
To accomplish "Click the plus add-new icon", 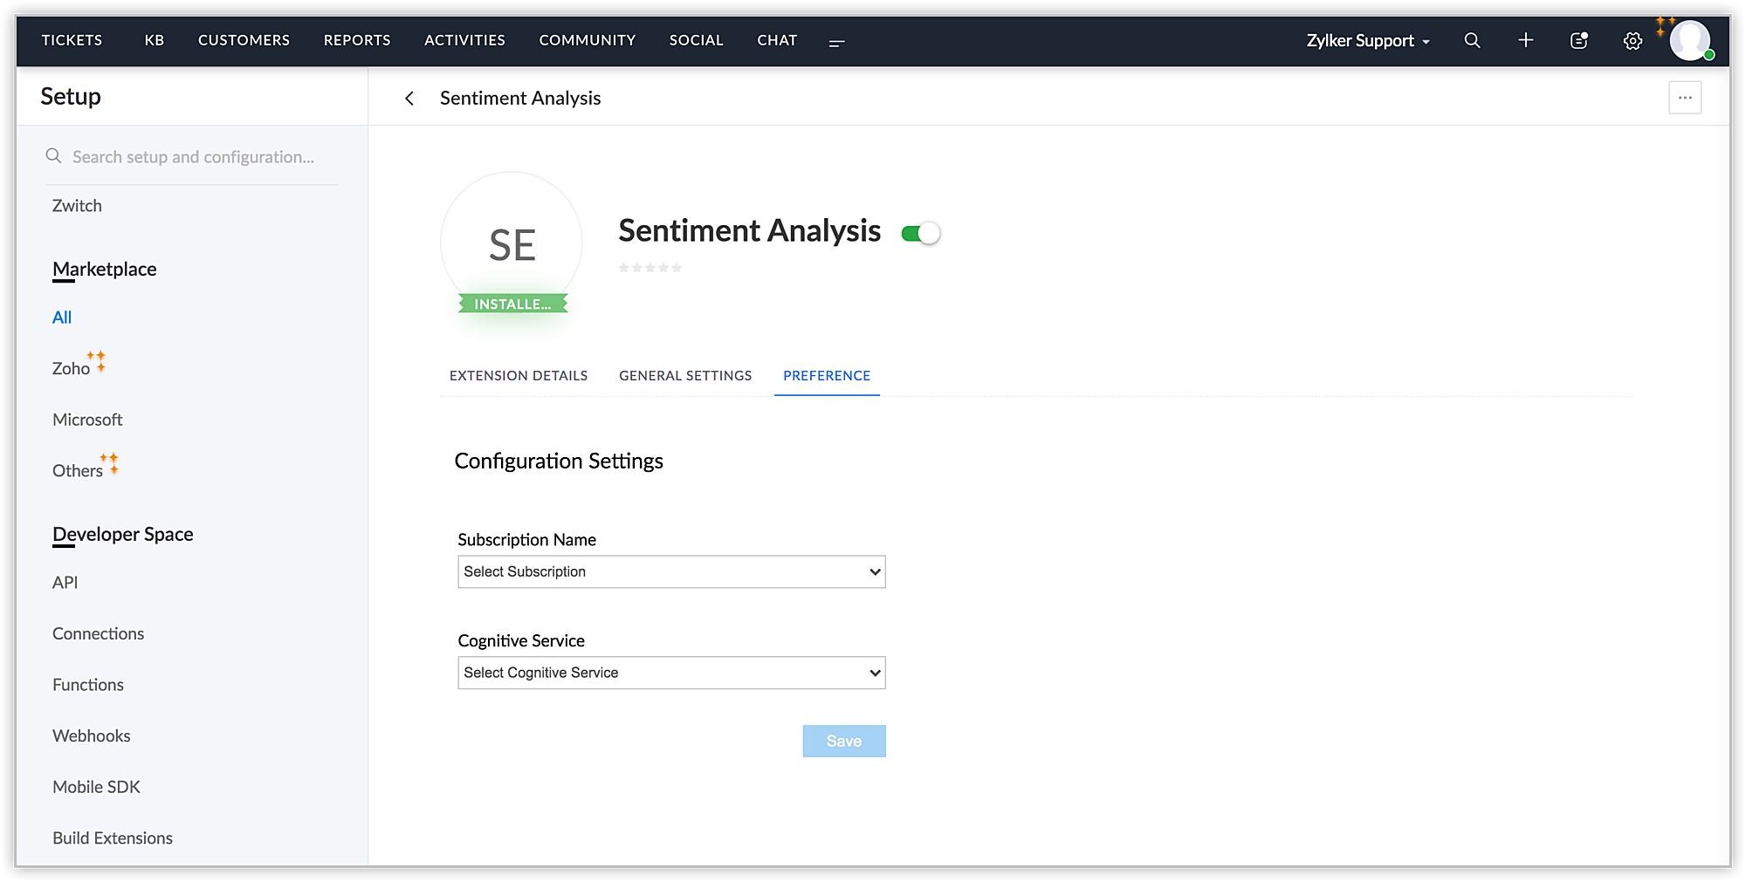I will [x=1525, y=40].
